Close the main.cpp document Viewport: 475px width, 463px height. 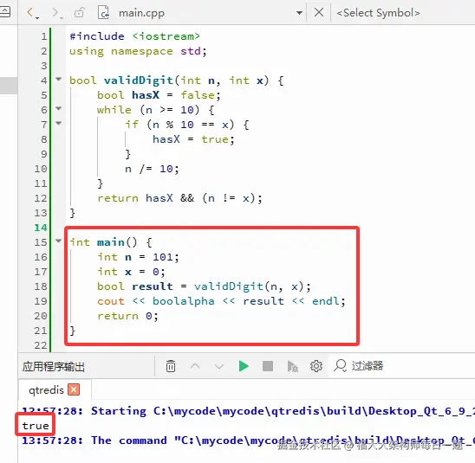pyautogui.click(x=319, y=13)
